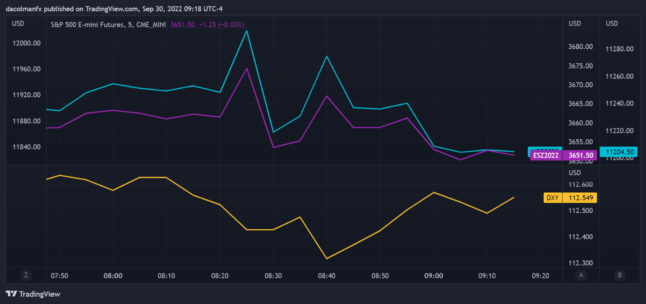Click the 11280.00 right scale value
The image size is (646, 304).
pyautogui.click(x=620, y=49)
